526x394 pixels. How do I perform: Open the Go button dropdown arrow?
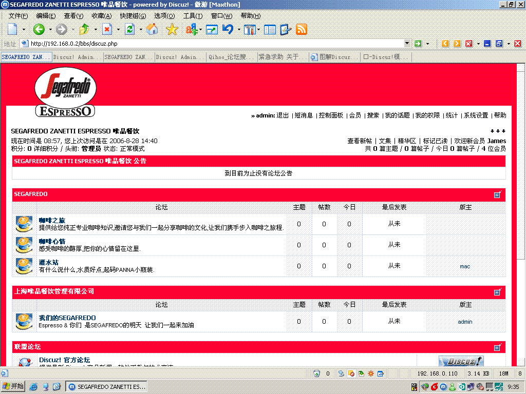pos(427,44)
